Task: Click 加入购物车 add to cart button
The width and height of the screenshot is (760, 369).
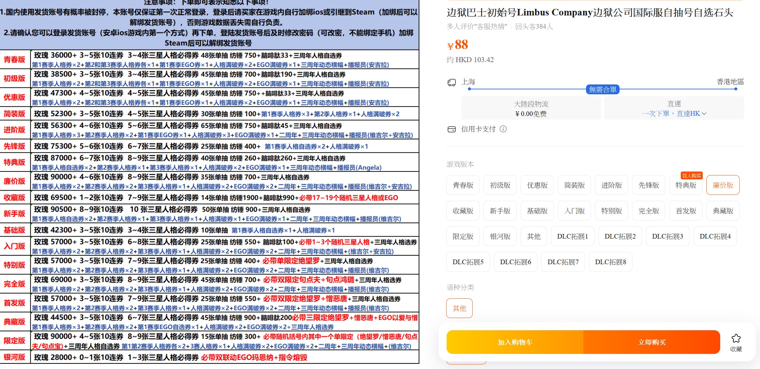Action: (515, 342)
